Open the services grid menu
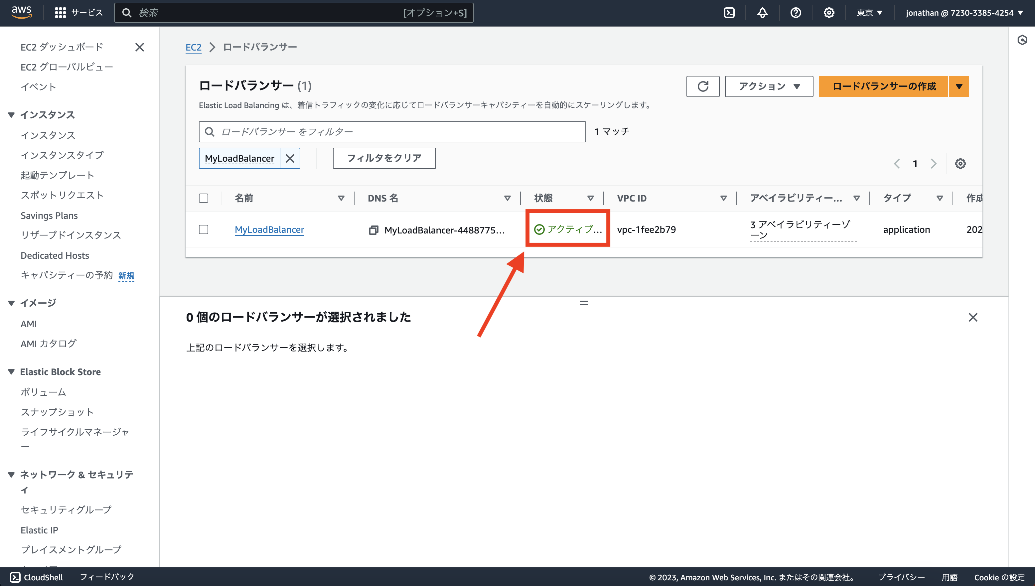The width and height of the screenshot is (1035, 586). tap(60, 12)
